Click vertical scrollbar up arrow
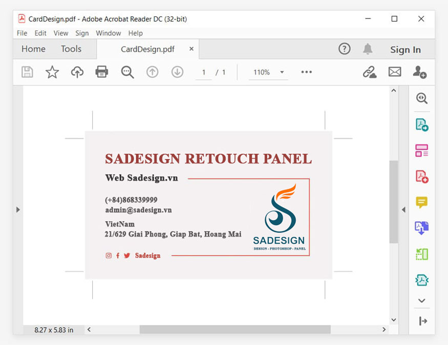This screenshot has width=448, height=345. tap(394, 91)
